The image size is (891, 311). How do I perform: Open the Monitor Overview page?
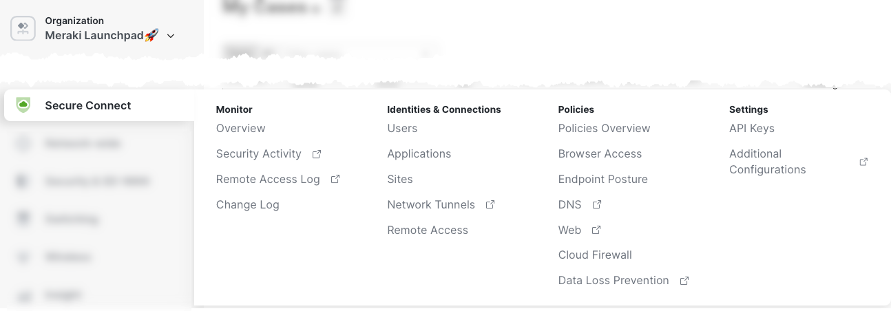240,129
